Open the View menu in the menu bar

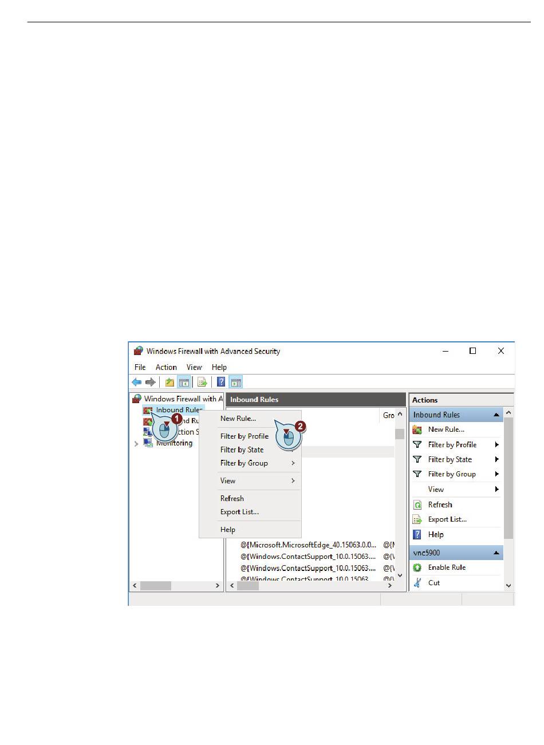(194, 367)
